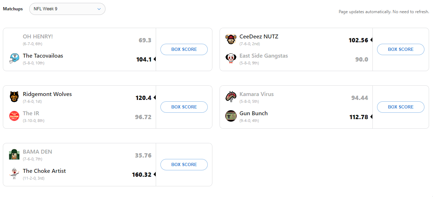Image resolution: width=433 pixels, height=197 pixels.
Task: Open box score for OH HENRY! matchup
Action: coord(184,49)
